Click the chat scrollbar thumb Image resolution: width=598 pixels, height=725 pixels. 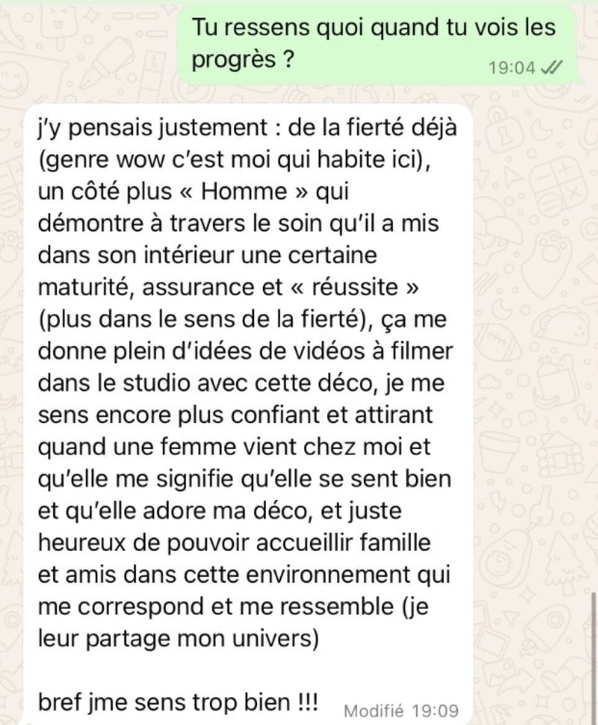[594, 657]
